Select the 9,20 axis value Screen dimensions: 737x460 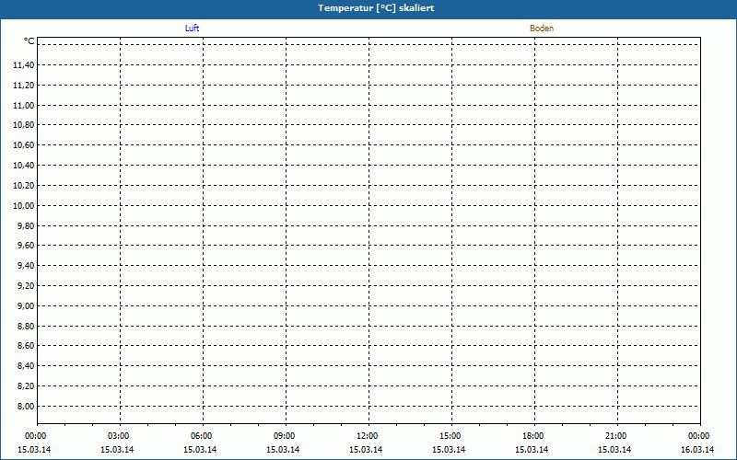pyautogui.click(x=26, y=286)
